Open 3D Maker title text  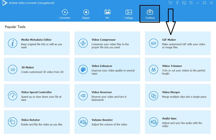click(28, 67)
